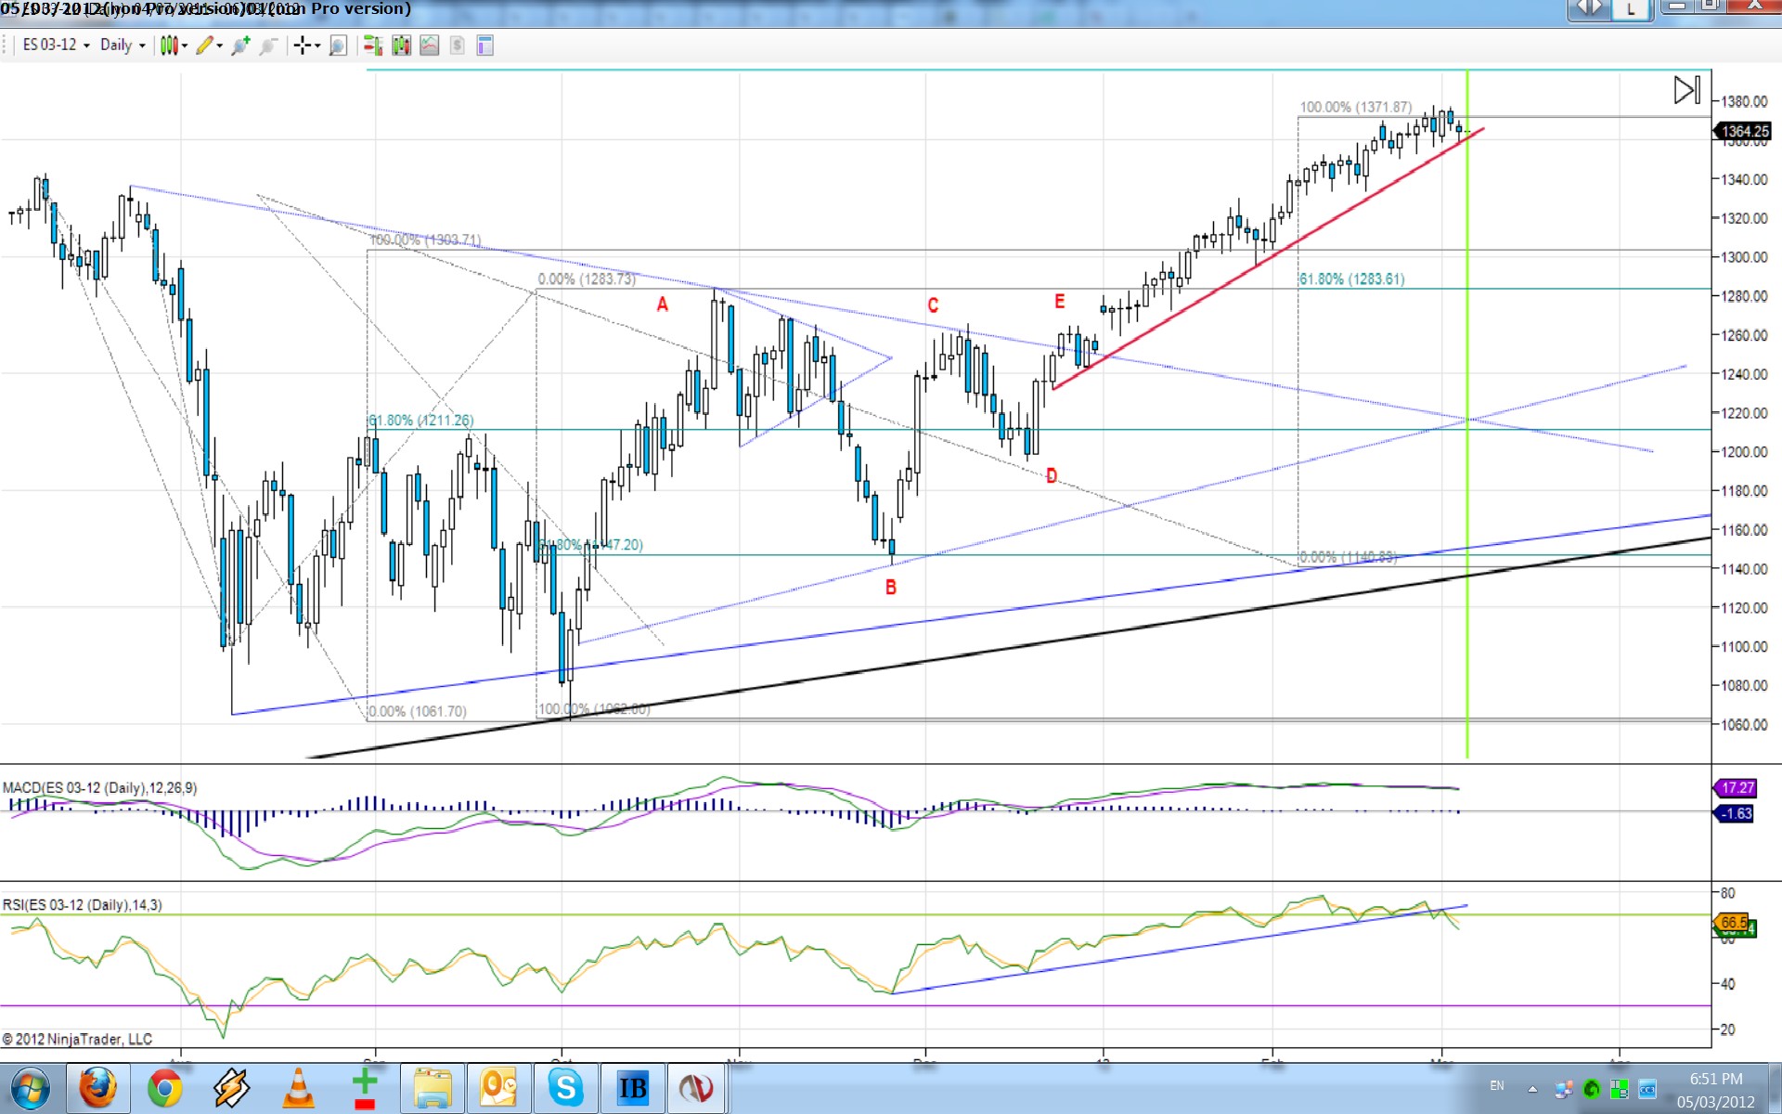Image resolution: width=1782 pixels, height=1114 pixels.
Task: Jump chart to the most recent bar
Action: (x=1686, y=90)
